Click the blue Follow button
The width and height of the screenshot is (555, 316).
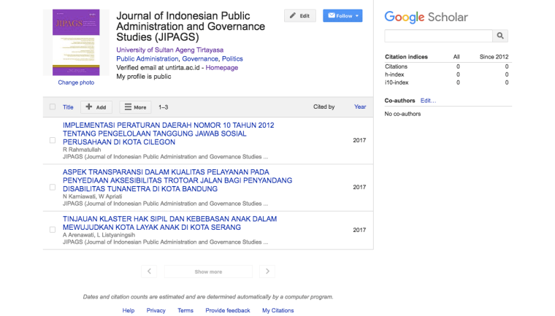(x=342, y=15)
